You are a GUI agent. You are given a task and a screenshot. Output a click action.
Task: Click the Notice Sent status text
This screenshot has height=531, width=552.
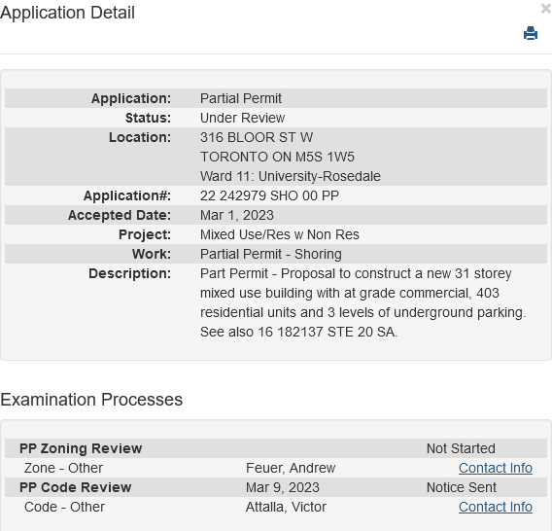(462, 487)
